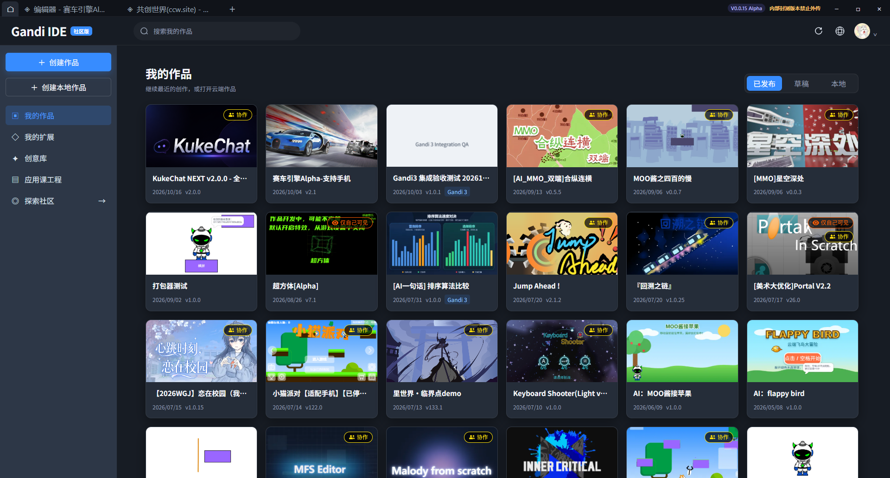Open the INNER CRITICAL project thumbnail

click(x=562, y=453)
